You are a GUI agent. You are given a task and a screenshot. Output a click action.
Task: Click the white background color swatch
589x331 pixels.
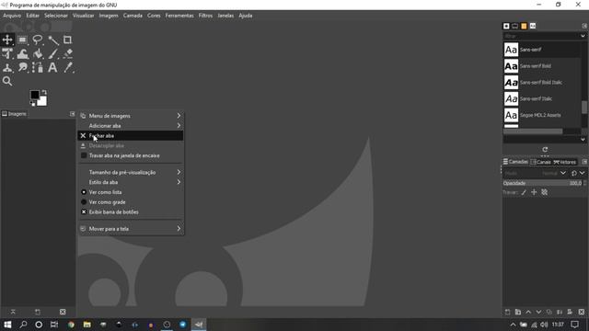[x=43, y=101]
